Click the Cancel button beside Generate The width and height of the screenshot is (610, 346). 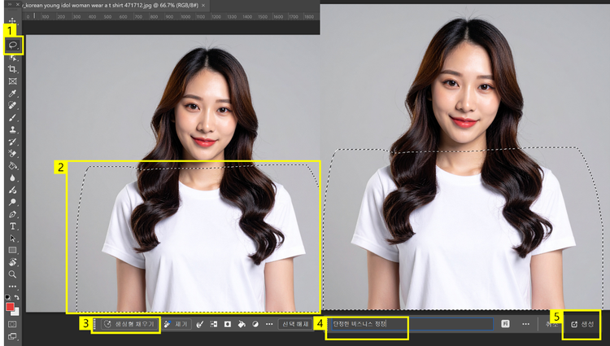pyautogui.click(x=551, y=324)
